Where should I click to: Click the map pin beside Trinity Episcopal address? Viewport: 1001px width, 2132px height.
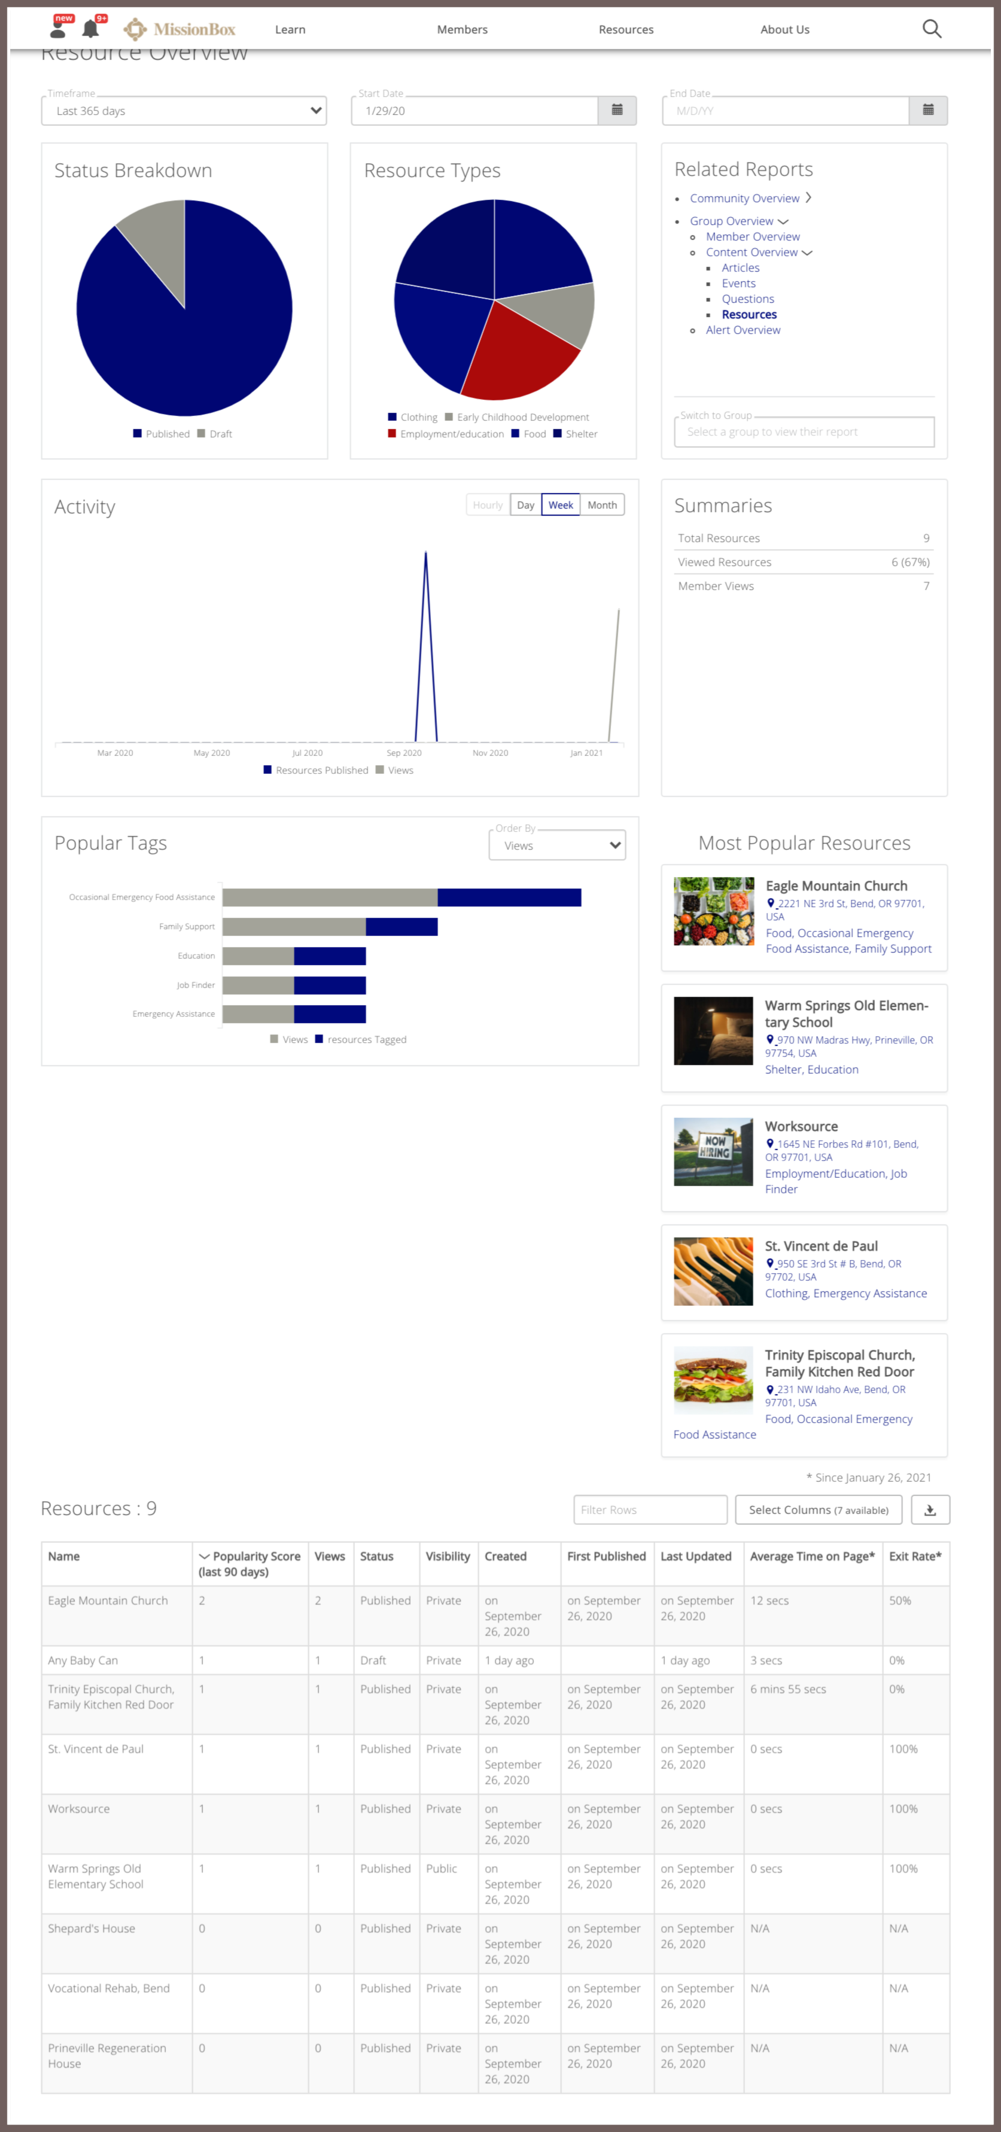(770, 1389)
